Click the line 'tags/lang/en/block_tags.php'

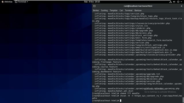coord(126,16)
